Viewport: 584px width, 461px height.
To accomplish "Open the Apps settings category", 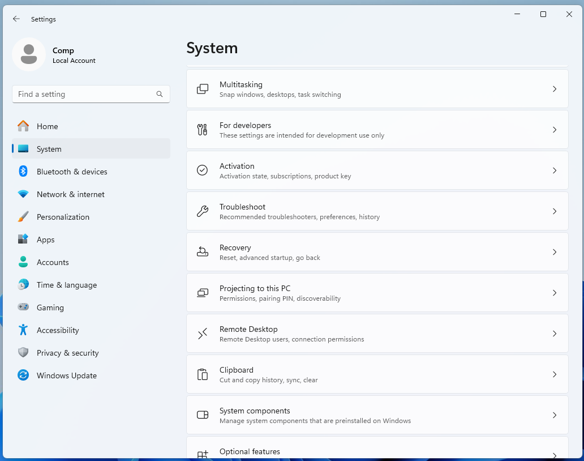I will pyautogui.click(x=91, y=239).
